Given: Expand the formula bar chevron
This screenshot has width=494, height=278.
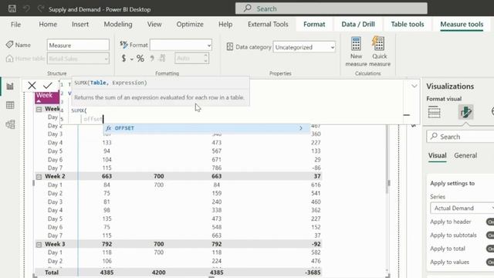Looking at the screenshot, I should pyautogui.click(x=414, y=86).
